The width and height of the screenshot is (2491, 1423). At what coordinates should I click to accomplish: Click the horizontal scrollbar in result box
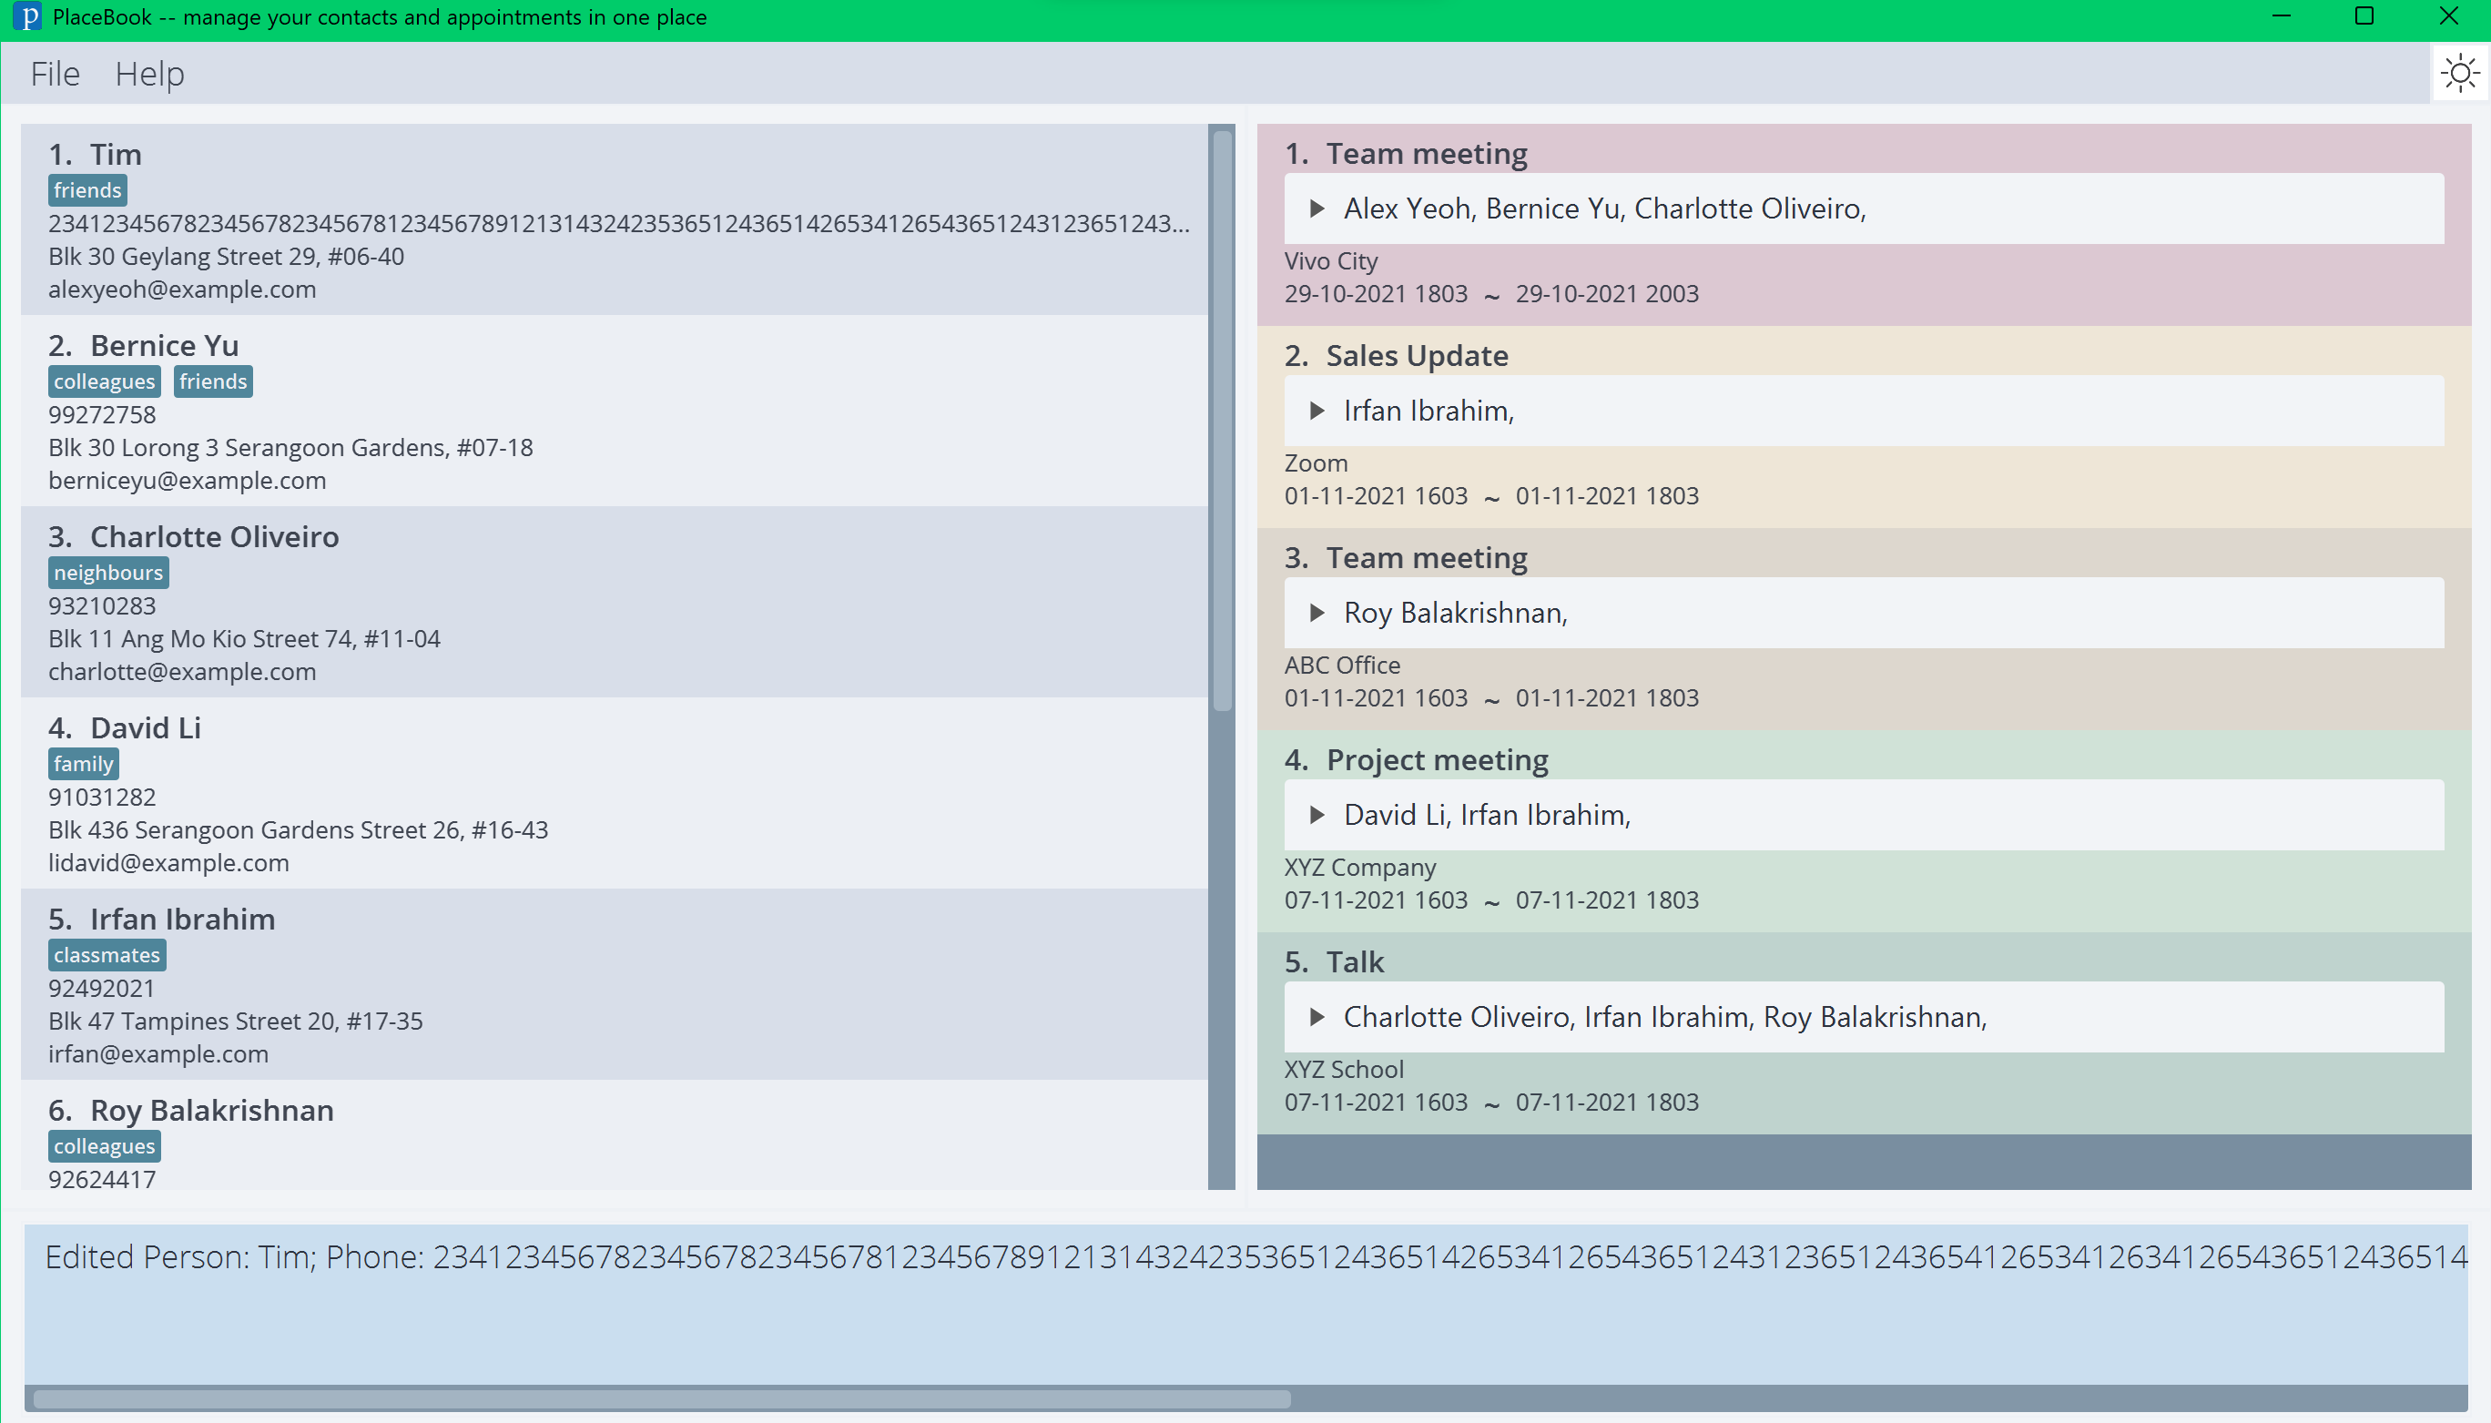(x=661, y=1398)
